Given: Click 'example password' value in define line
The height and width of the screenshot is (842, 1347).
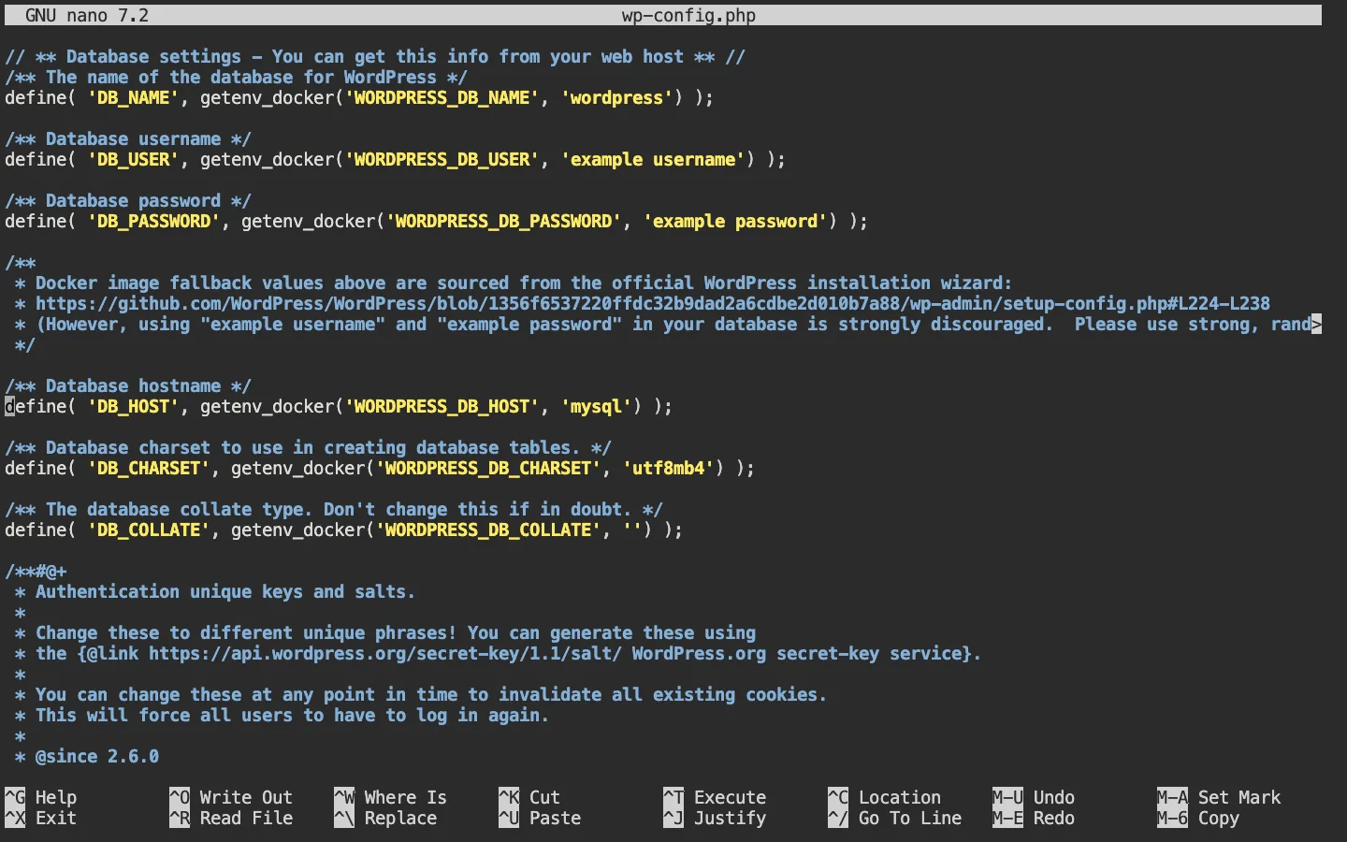Looking at the screenshot, I should click(x=735, y=221).
